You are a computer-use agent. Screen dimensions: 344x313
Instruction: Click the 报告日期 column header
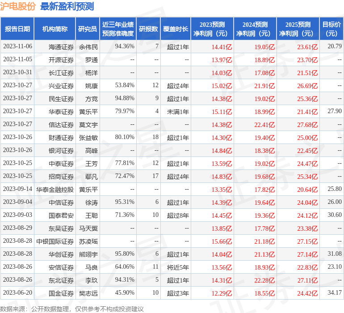click(x=17, y=29)
